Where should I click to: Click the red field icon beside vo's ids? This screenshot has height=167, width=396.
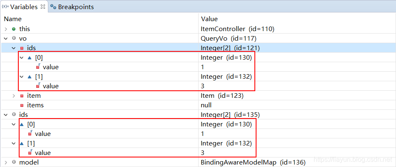tap(22, 48)
